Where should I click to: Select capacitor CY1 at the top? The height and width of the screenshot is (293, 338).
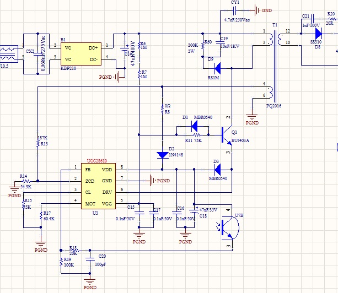point(236,10)
